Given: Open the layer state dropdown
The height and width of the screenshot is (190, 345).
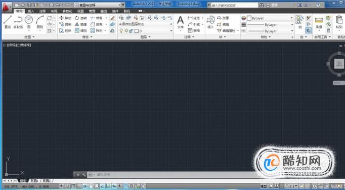Looking at the screenshot, I should (145, 24).
